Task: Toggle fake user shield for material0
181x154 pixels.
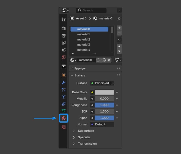Action: click(x=98, y=60)
